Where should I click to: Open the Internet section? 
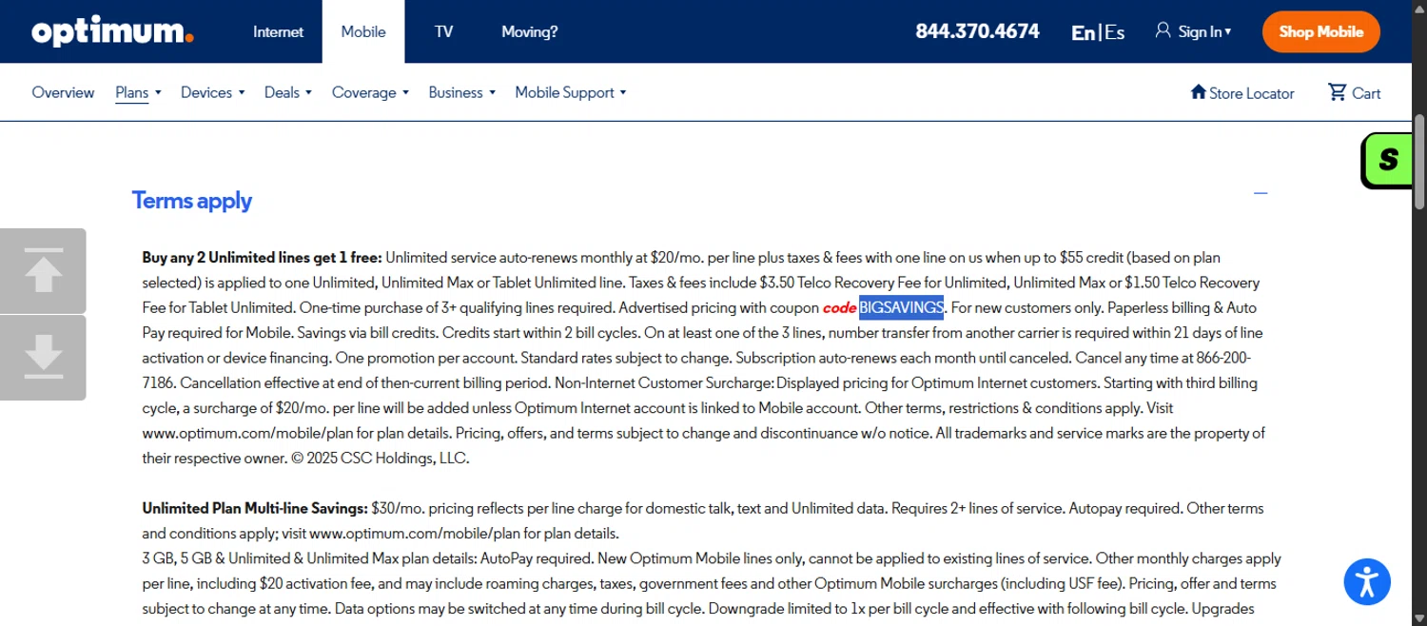[278, 31]
